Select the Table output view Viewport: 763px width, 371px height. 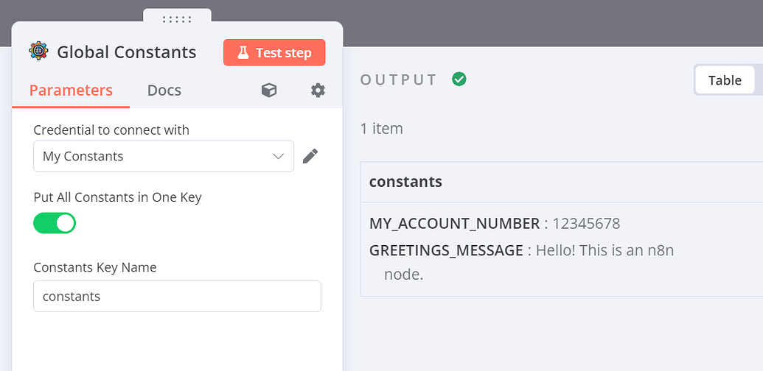click(x=725, y=80)
